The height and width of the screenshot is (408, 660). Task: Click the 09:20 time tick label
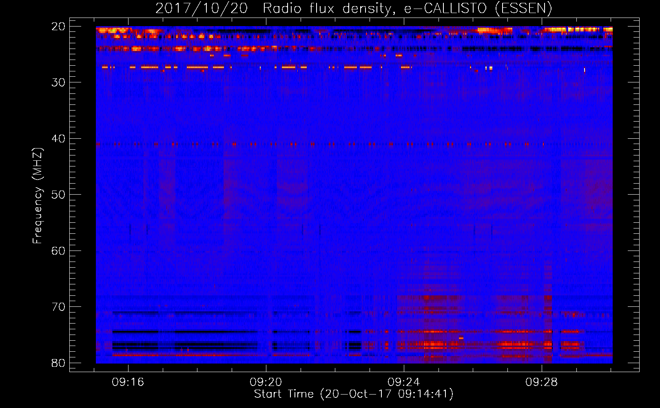click(x=266, y=382)
